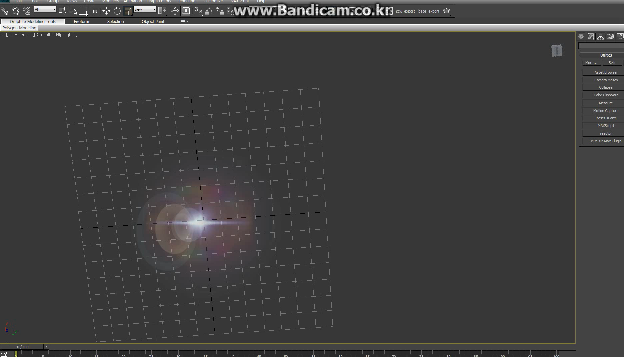The image size is (624, 357).
Task: Expand the Polygon Modeling ribbon panel
Action: pyautogui.click(x=19, y=28)
